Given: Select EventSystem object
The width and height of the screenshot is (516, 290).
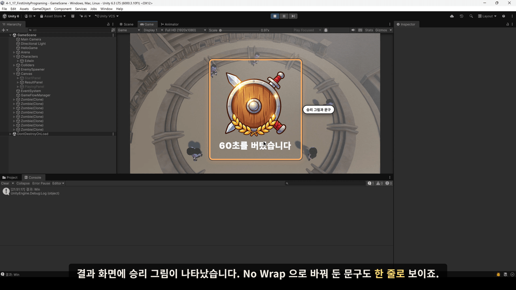Looking at the screenshot, I should 31,91.
